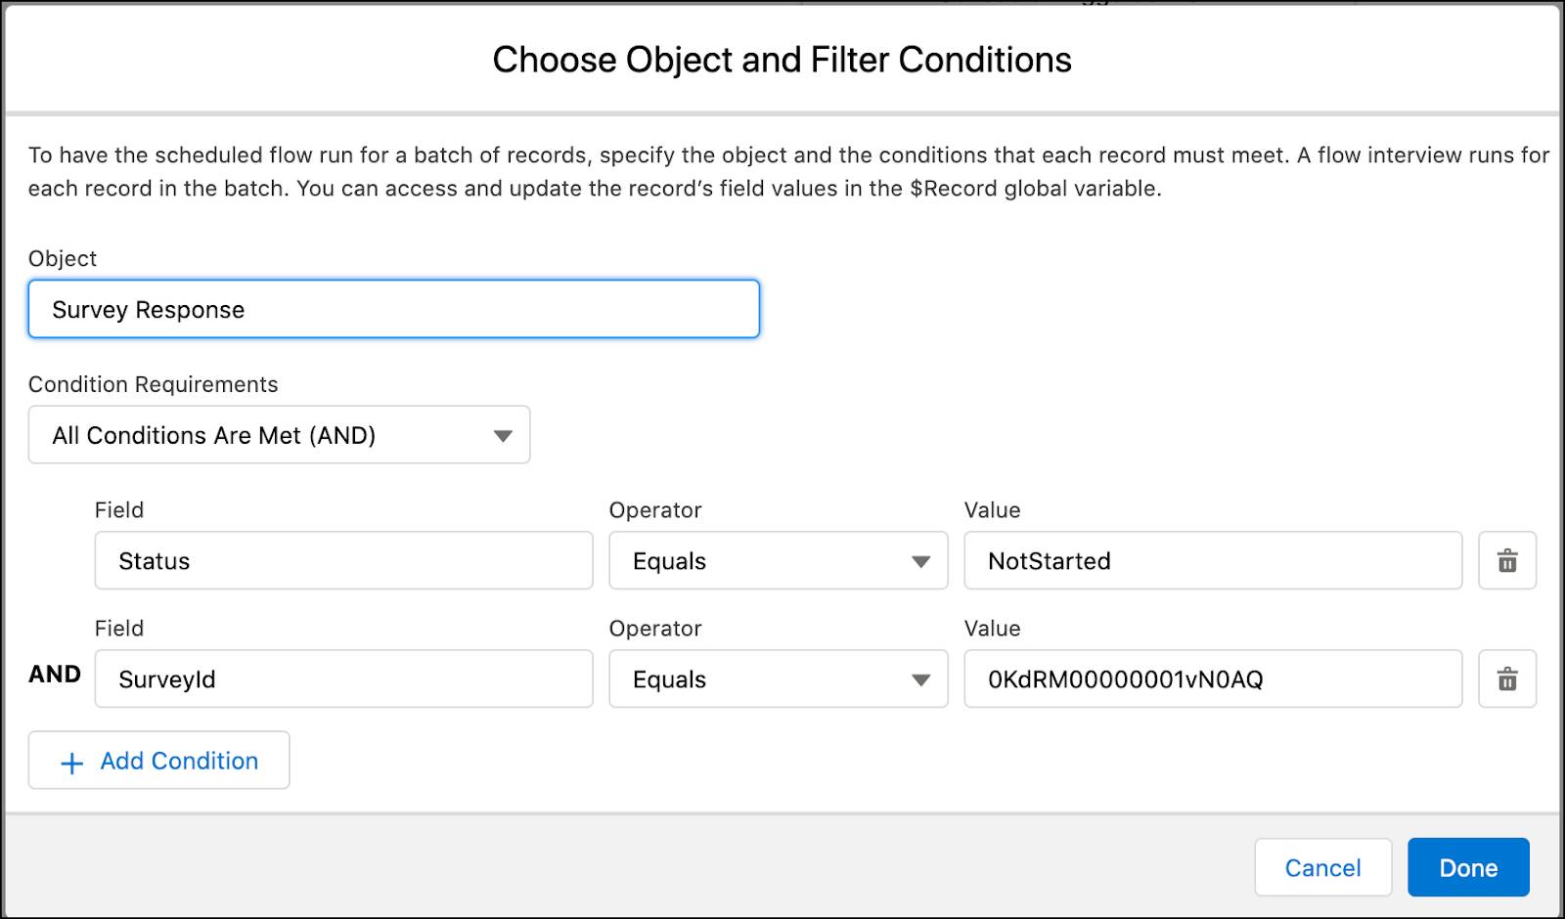Click the Choose Object and Filter Conditions title
The height and width of the screenshot is (919, 1565).
782,60
